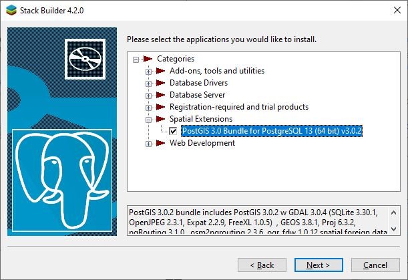Select the Categories tree label
408x280 pixels.
tap(176, 59)
